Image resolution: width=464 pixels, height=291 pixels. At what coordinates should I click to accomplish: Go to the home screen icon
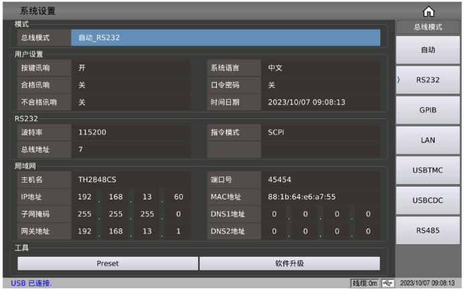point(429,11)
